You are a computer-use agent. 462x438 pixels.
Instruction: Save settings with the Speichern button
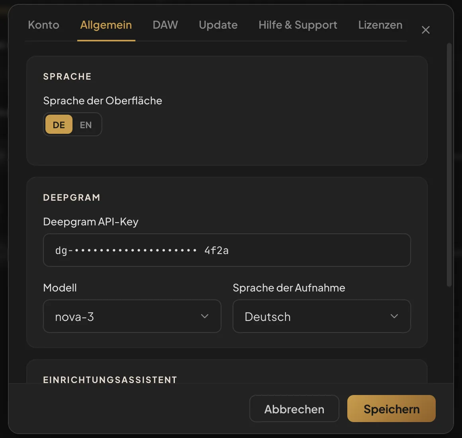391,409
